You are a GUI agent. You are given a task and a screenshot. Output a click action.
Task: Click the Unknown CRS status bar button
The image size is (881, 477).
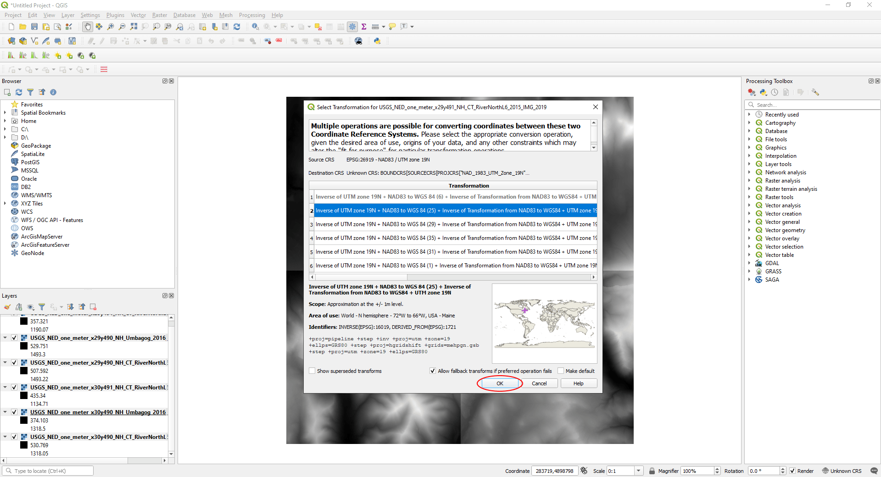pos(842,471)
